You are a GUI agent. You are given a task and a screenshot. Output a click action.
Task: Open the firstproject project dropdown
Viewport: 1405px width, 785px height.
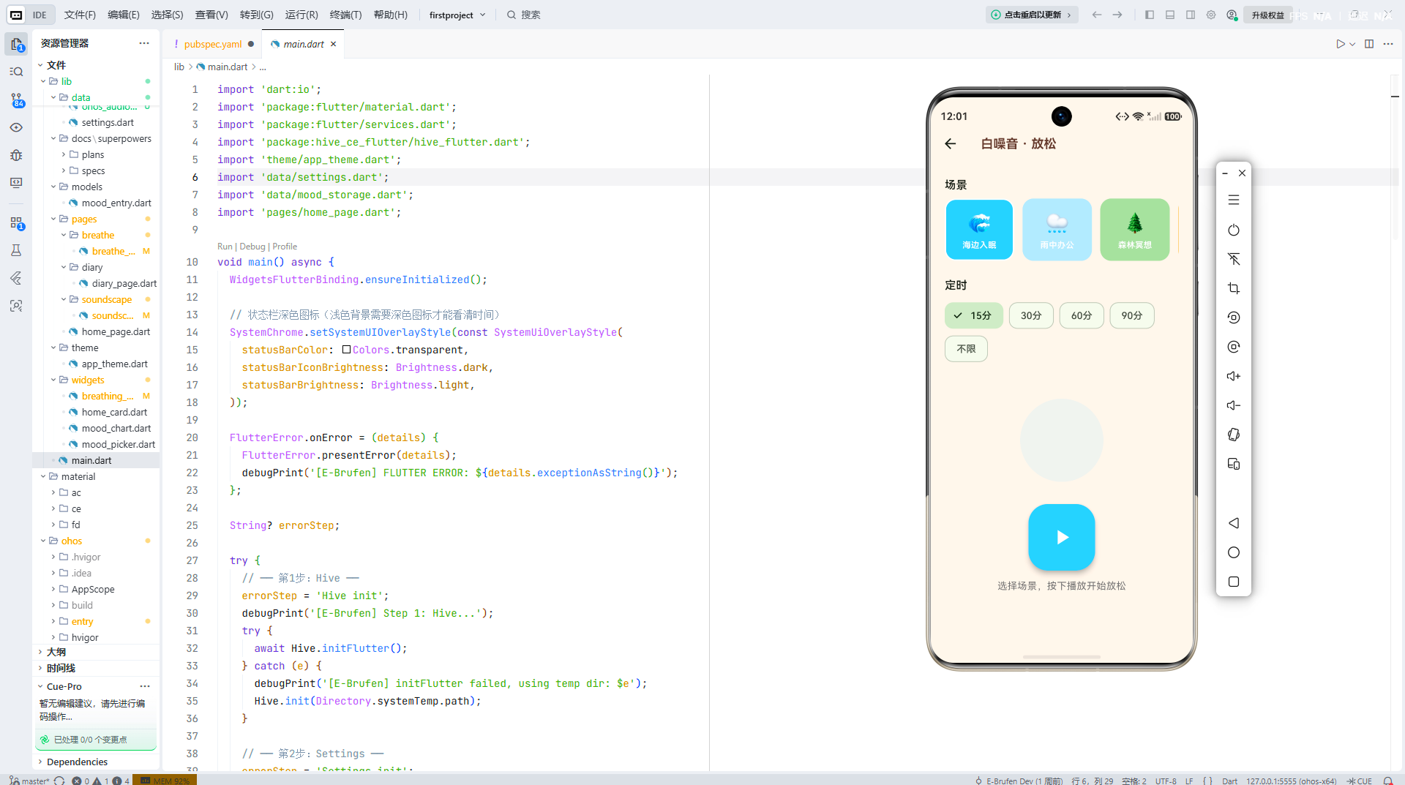point(457,15)
